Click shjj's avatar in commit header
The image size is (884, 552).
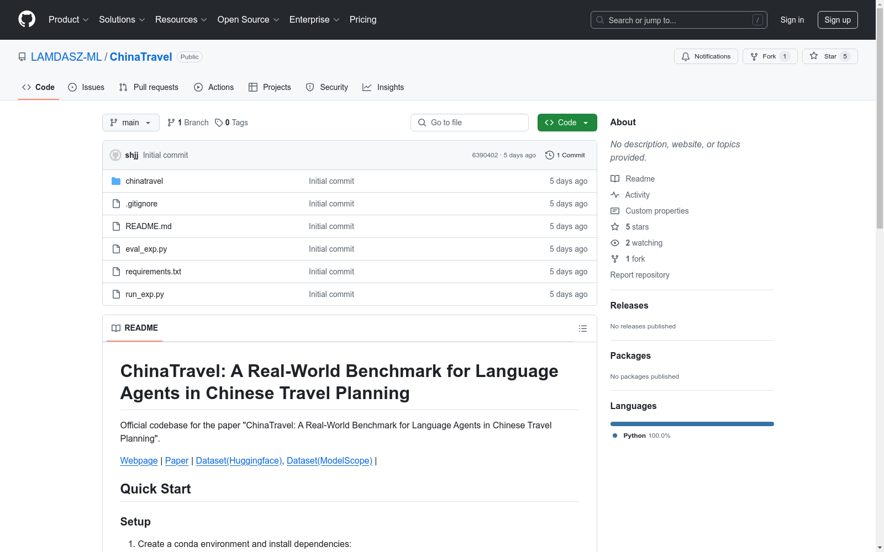115,155
